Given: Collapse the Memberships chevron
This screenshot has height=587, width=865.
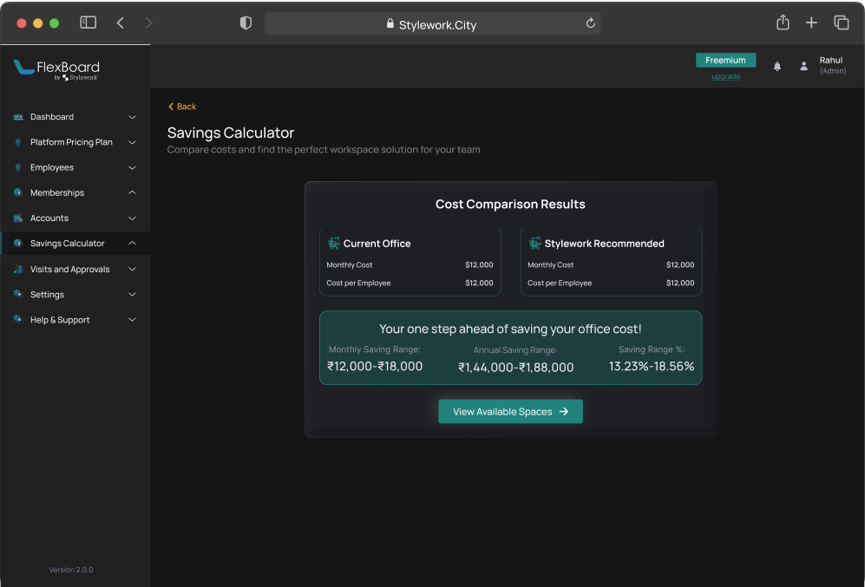Looking at the screenshot, I should [x=132, y=192].
